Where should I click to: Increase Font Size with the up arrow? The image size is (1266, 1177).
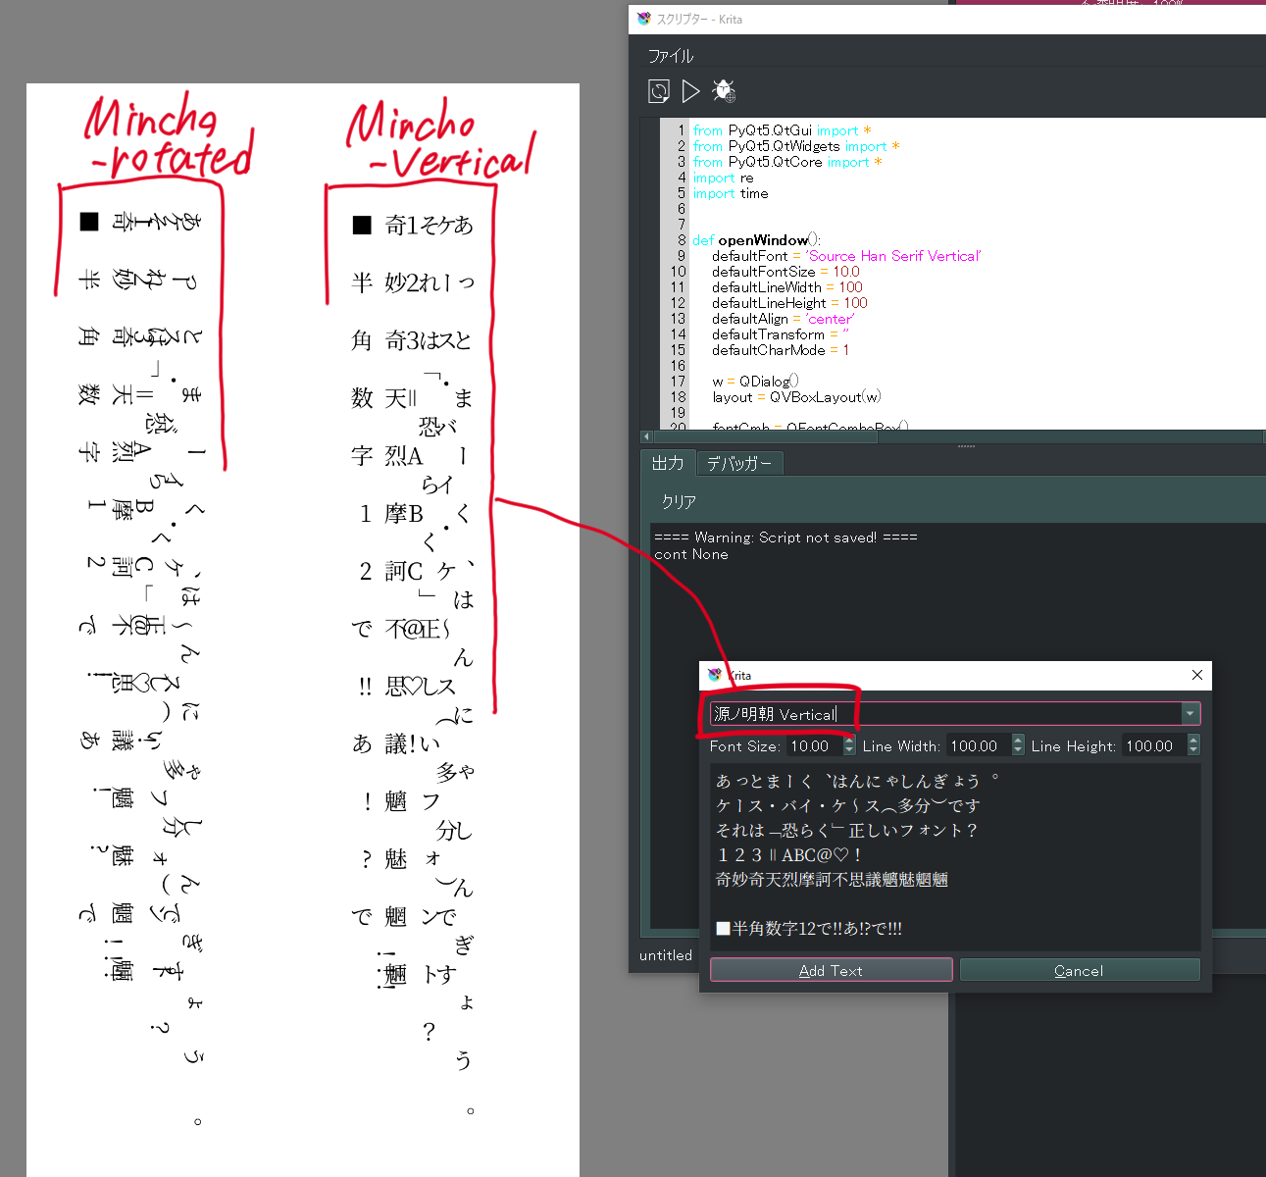click(x=849, y=741)
